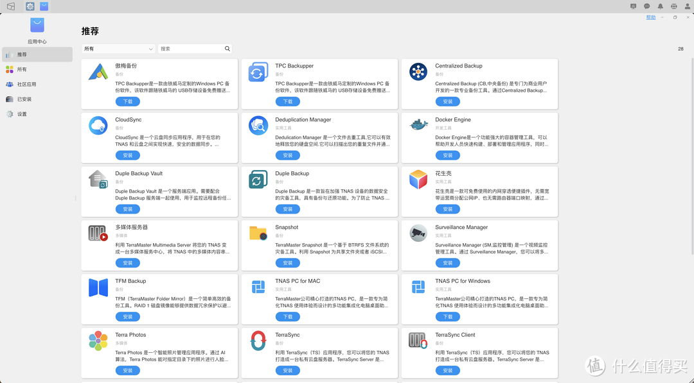
Task: Click the App Center bag icon in taskbar
Action: pos(44,6)
